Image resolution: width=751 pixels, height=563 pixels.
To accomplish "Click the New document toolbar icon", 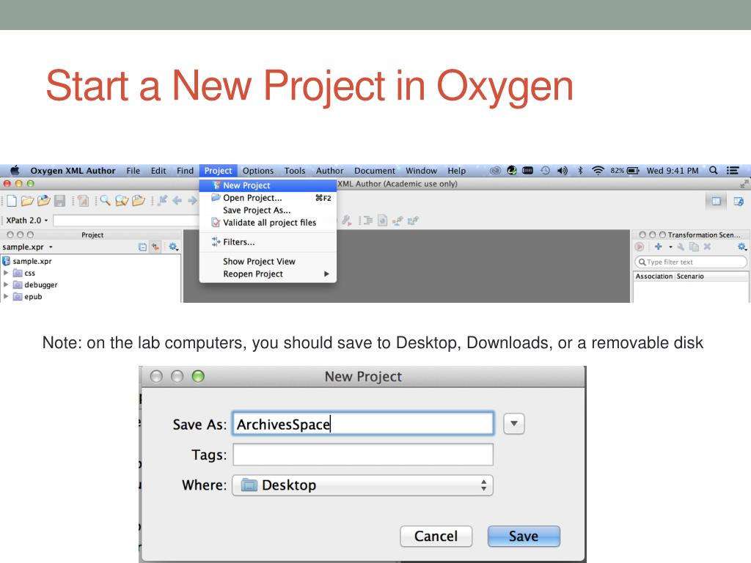I will (x=12, y=201).
